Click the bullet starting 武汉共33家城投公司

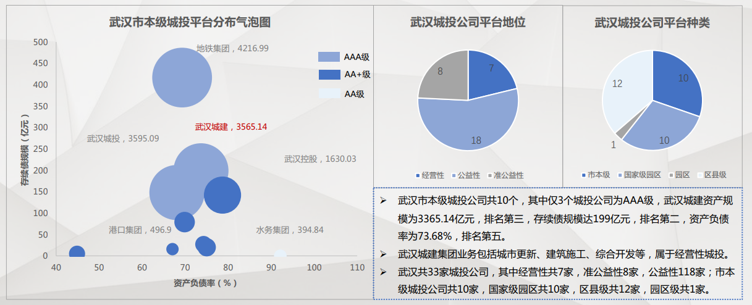[x=556, y=280]
